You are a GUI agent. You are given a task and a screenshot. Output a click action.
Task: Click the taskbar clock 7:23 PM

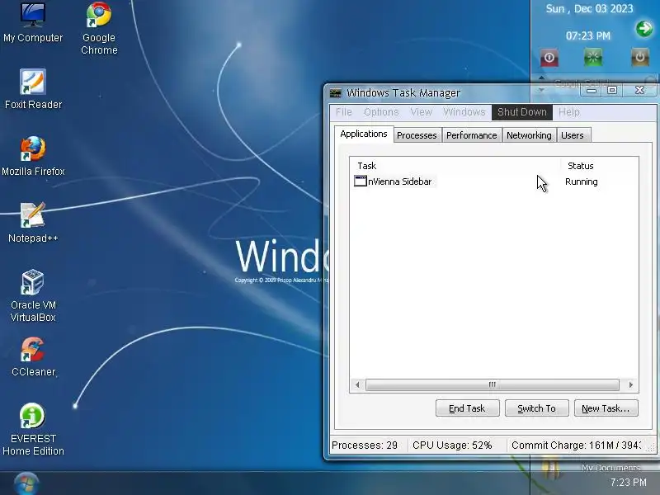tap(628, 483)
